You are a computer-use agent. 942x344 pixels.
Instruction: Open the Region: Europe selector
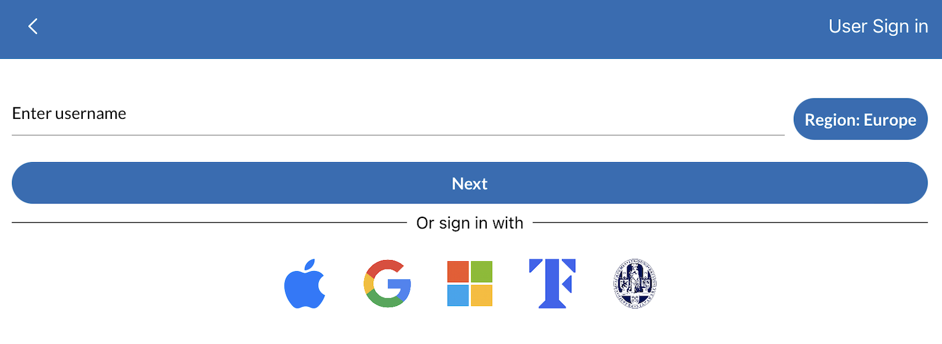click(860, 119)
